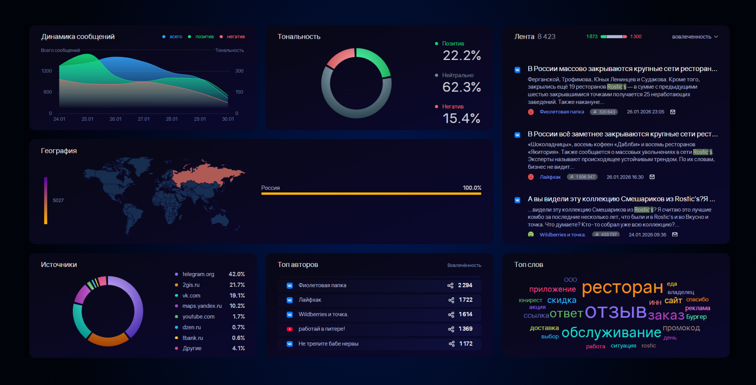Open post «А вы видели эту коллекцию Смешариков»
Viewport: 756px width, 385px height.
pos(621,199)
